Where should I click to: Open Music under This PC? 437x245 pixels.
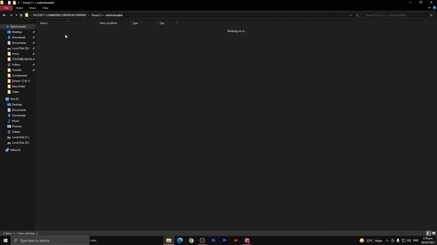(x=15, y=121)
